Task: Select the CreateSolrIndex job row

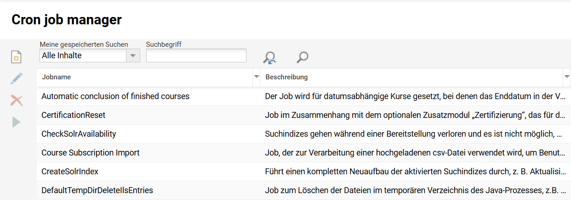Action: (x=70, y=172)
